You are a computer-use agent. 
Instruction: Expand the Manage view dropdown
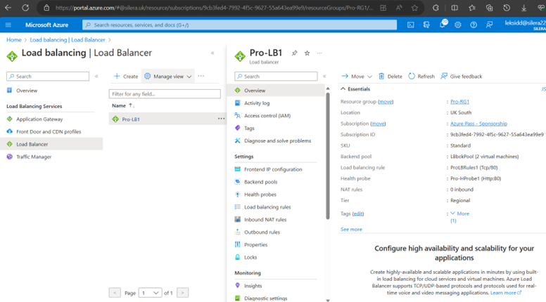pyautogui.click(x=168, y=76)
